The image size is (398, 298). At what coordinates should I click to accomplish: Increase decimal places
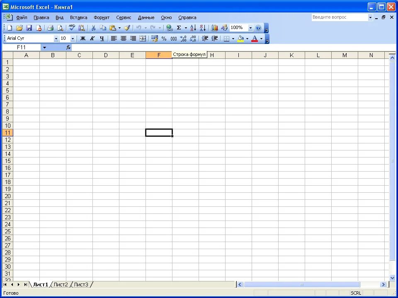coord(183,38)
